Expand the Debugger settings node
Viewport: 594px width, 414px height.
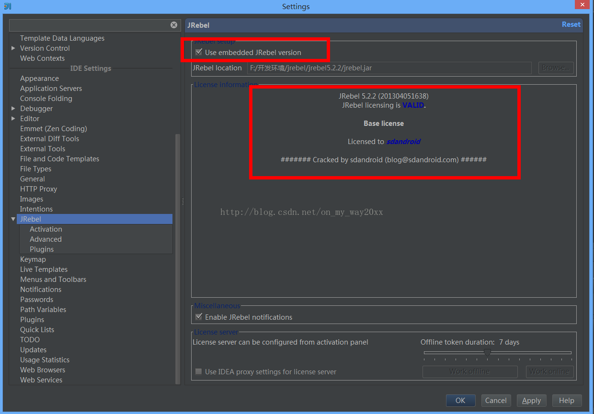[x=13, y=109]
